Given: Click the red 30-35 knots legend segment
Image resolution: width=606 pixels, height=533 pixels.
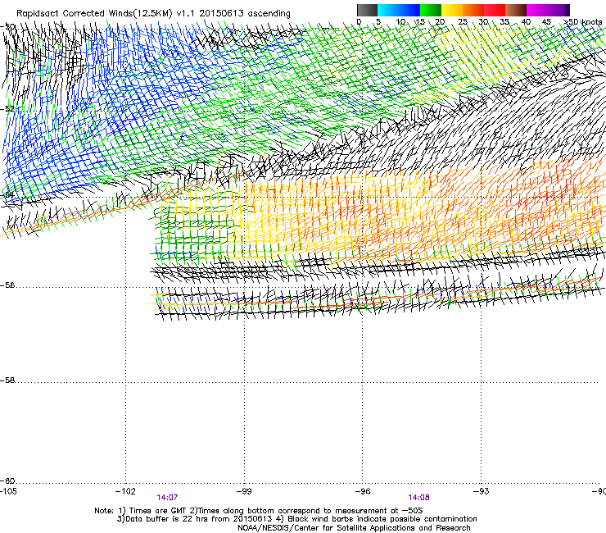Looking at the screenshot, I should 495,10.
